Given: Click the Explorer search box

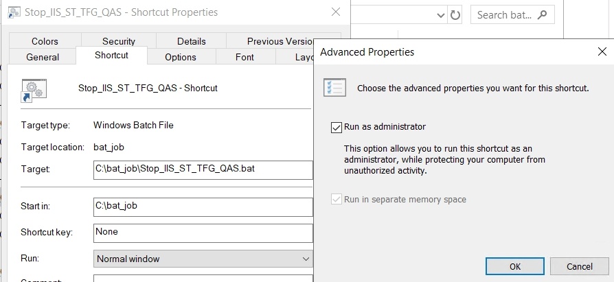Looking at the screenshot, I should 512,15.
